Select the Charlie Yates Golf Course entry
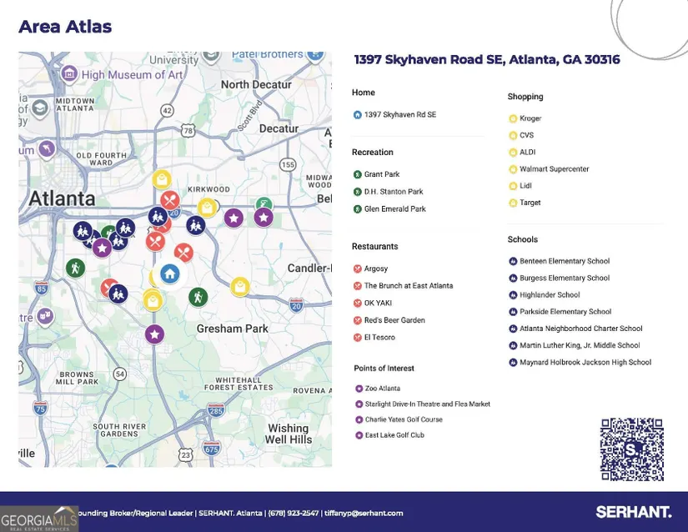Screen dimensions: 688x532 (x=399, y=419)
